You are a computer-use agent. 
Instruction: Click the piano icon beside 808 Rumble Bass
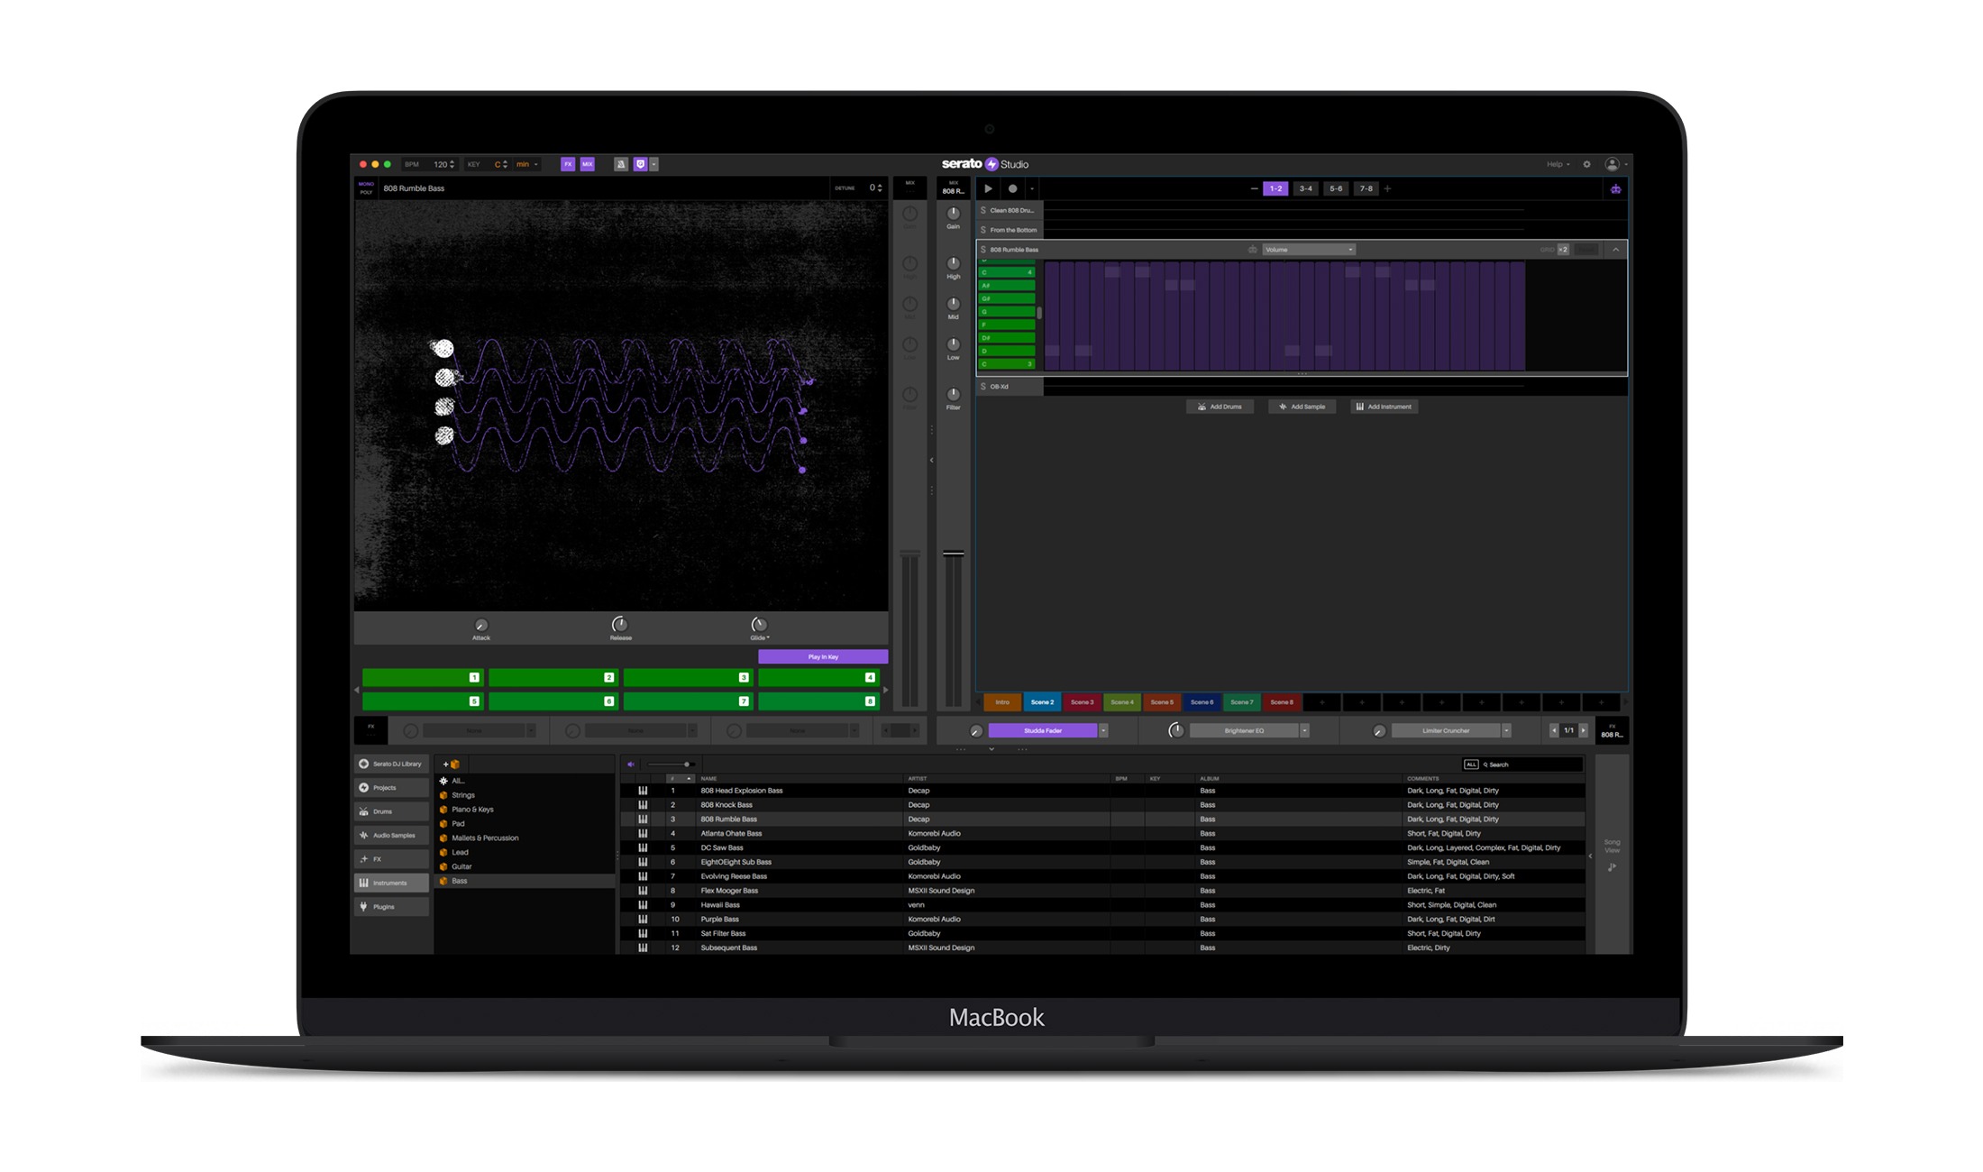[x=1252, y=249]
